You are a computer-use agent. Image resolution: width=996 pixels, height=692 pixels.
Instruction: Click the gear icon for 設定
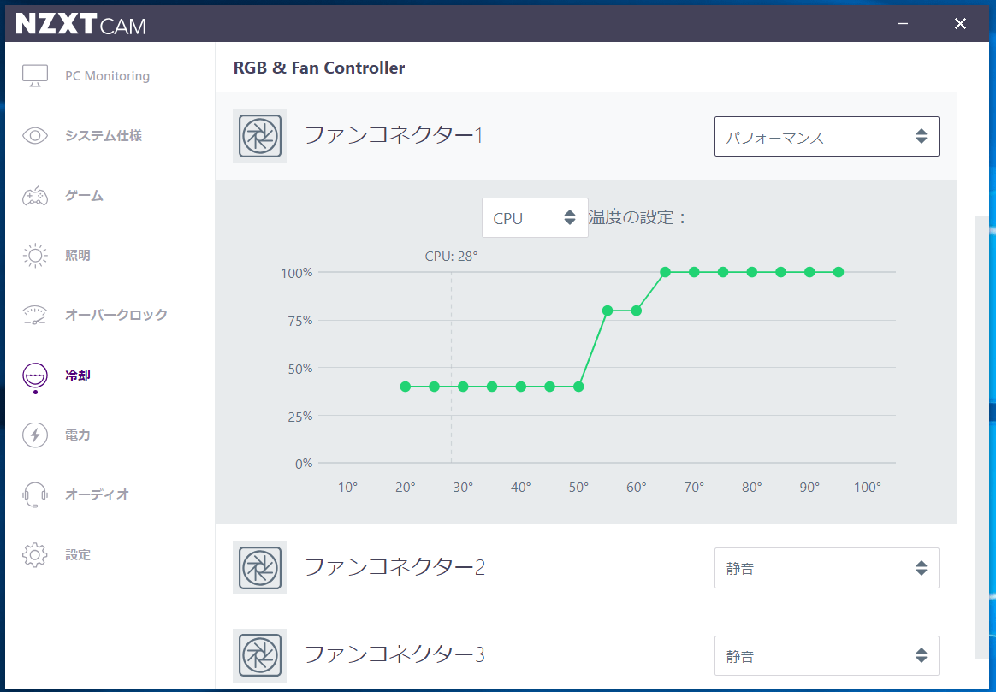click(35, 555)
